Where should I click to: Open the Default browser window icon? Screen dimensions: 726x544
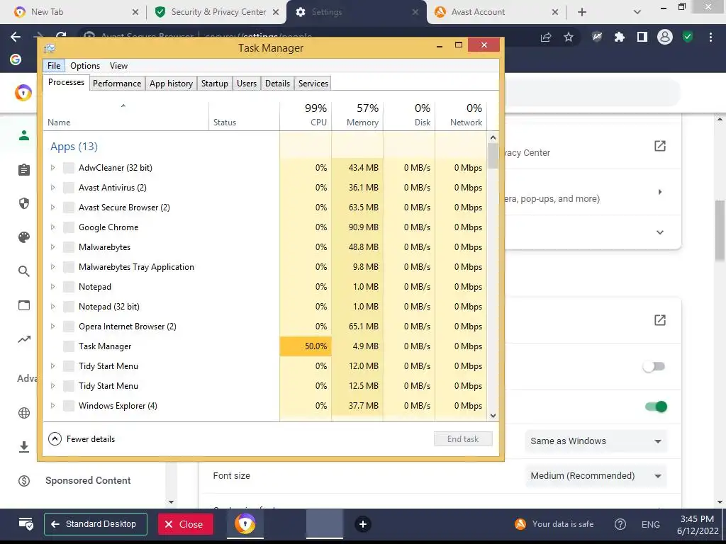pos(24,305)
